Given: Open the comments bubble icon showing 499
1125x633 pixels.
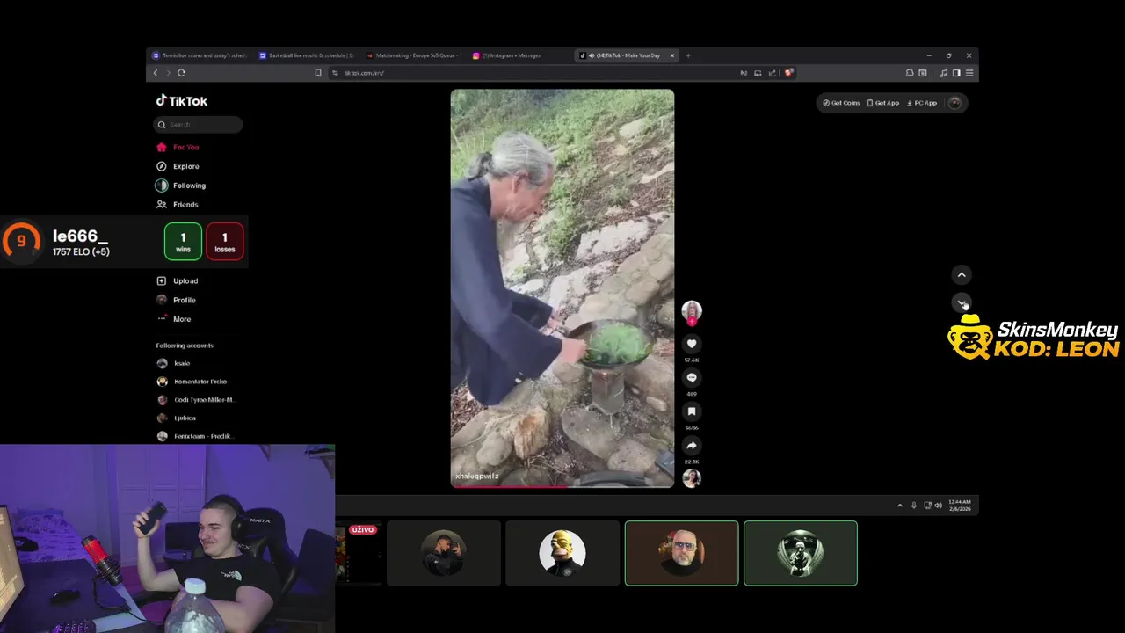Looking at the screenshot, I should [692, 377].
